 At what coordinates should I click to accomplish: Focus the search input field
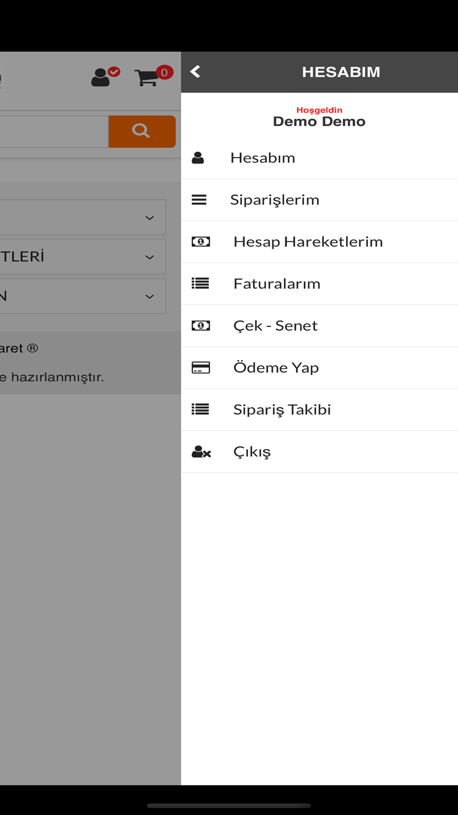[x=53, y=132]
